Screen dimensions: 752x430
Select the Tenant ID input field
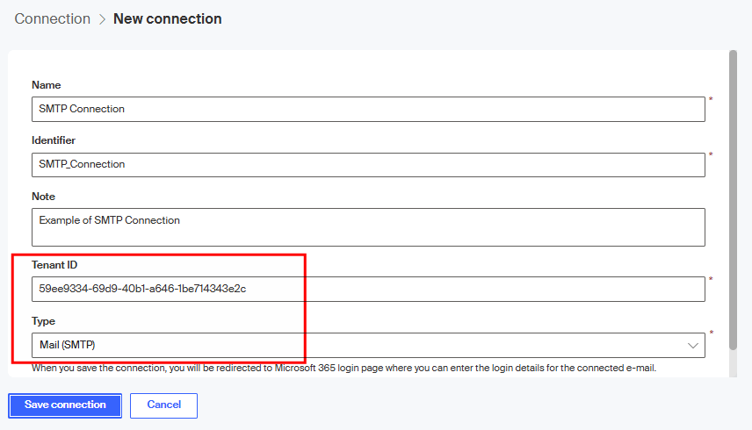coord(367,289)
